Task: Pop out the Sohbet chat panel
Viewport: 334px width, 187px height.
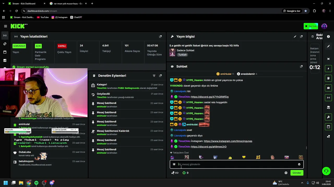Action: pos(301,66)
